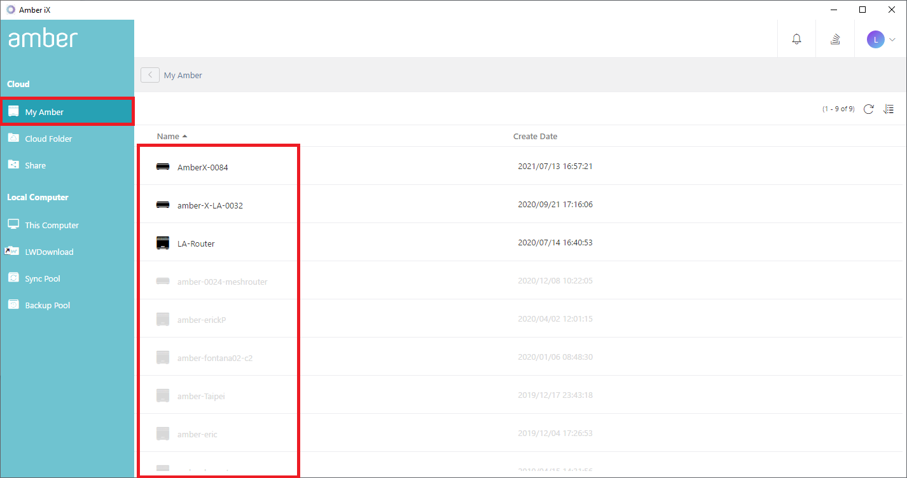Click the Share sidebar icon
Viewport: 907px width, 478px height.
(13, 165)
